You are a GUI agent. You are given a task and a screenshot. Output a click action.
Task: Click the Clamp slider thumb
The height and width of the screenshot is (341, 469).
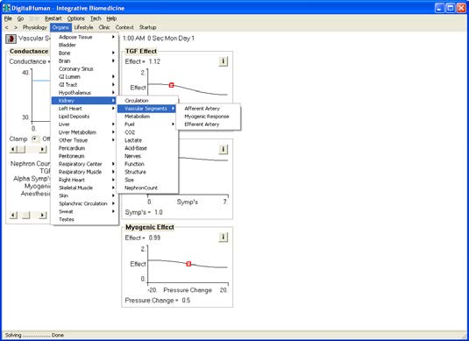pos(22,149)
